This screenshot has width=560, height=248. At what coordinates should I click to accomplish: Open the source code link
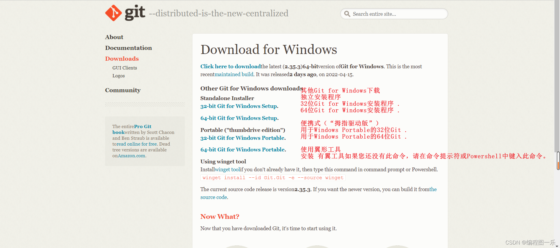point(214,197)
